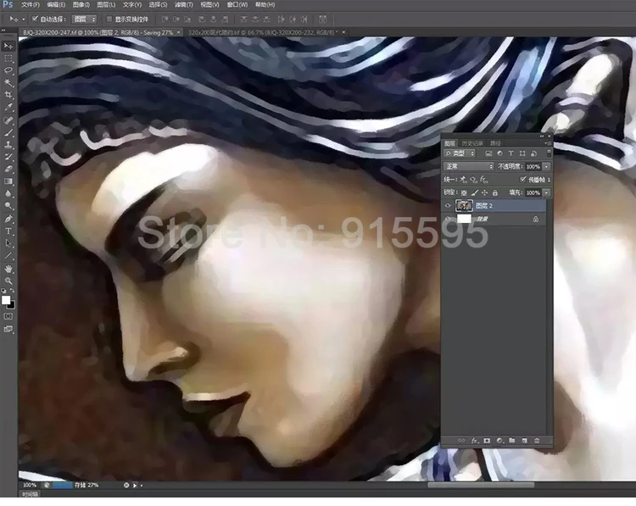Select the 背景 background layer thumbnail
This screenshot has width=636, height=506.
click(x=464, y=219)
